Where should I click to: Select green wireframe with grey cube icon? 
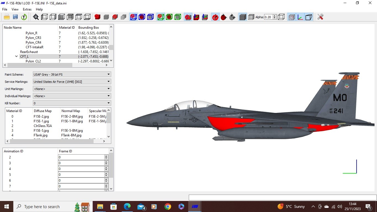(x=178, y=17)
